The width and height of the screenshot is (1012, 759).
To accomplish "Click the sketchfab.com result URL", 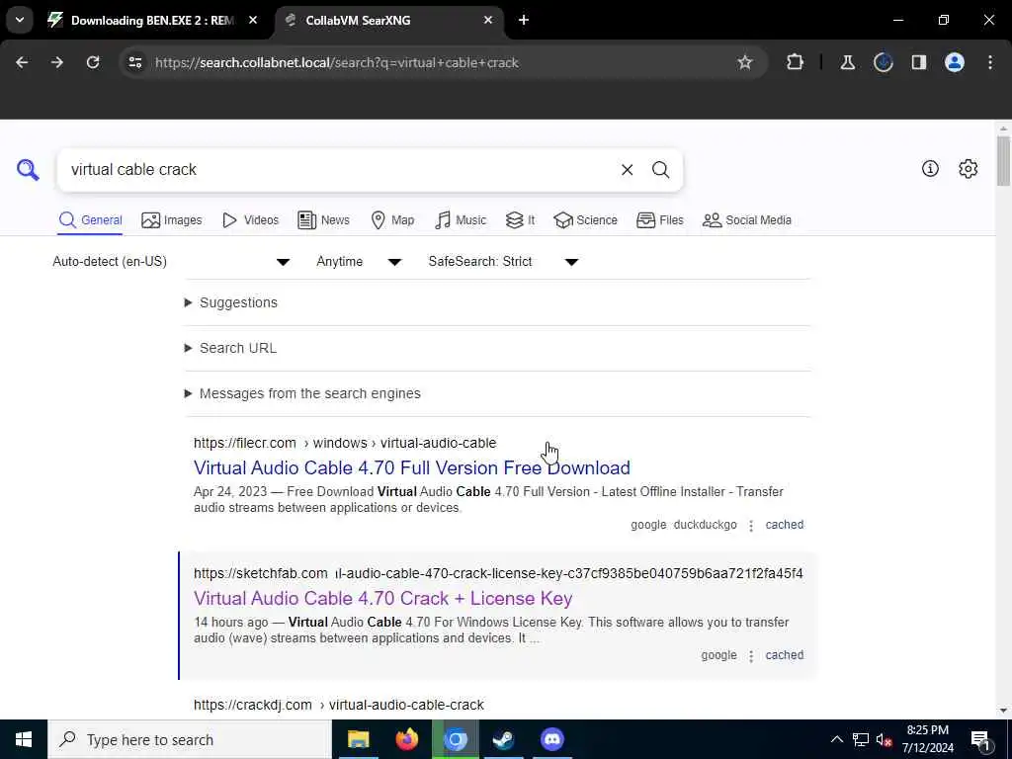I will pyautogui.click(x=498, y=573).
